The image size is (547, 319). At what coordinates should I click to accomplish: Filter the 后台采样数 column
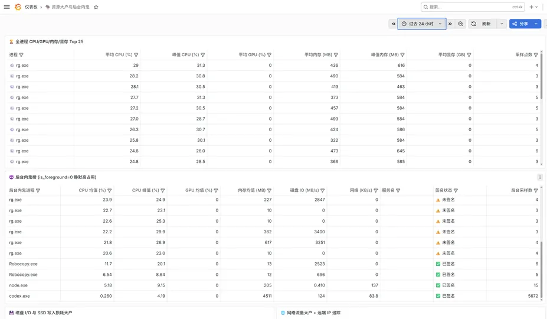tap(536, 190)
